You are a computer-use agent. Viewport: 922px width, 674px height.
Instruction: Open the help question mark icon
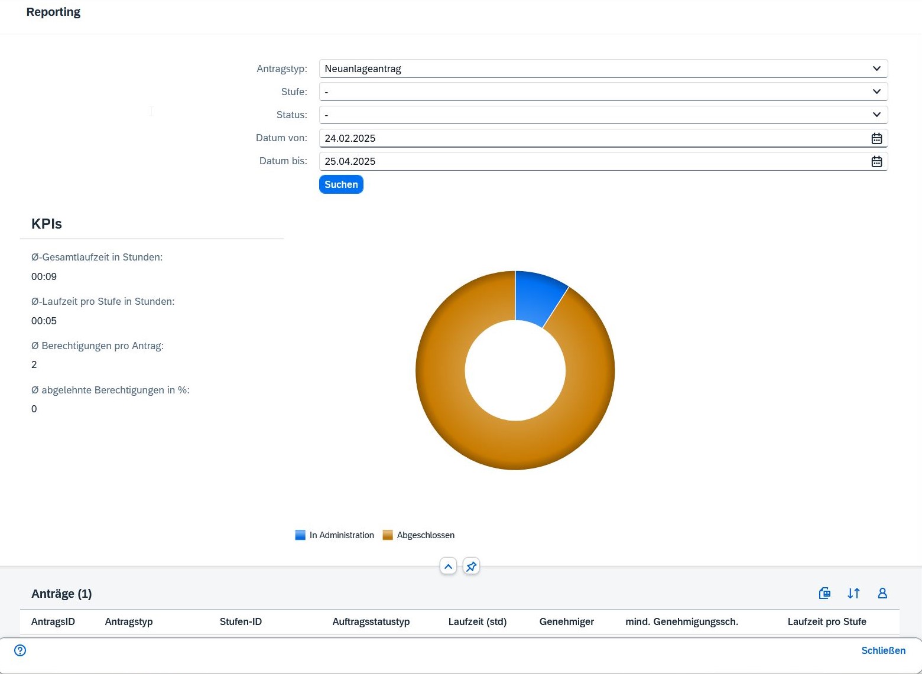click(x=20, y=650)
